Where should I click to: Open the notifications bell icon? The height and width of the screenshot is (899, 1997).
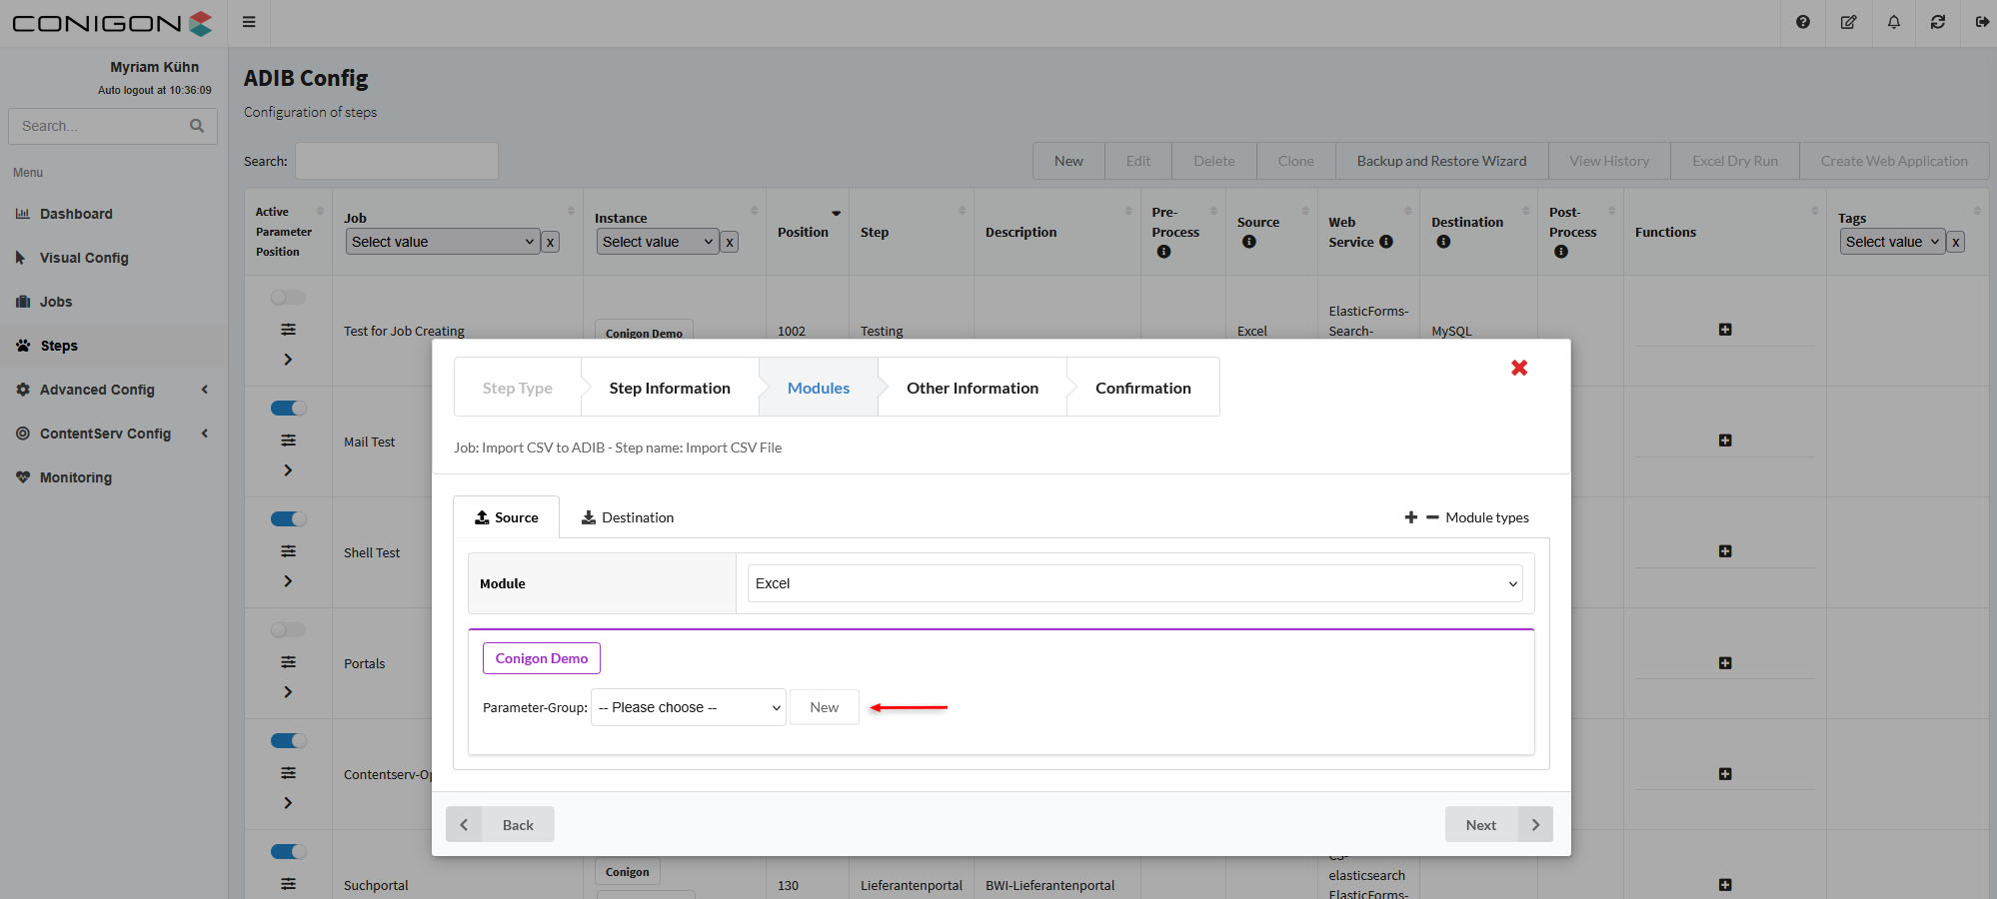coord(1893,22)
